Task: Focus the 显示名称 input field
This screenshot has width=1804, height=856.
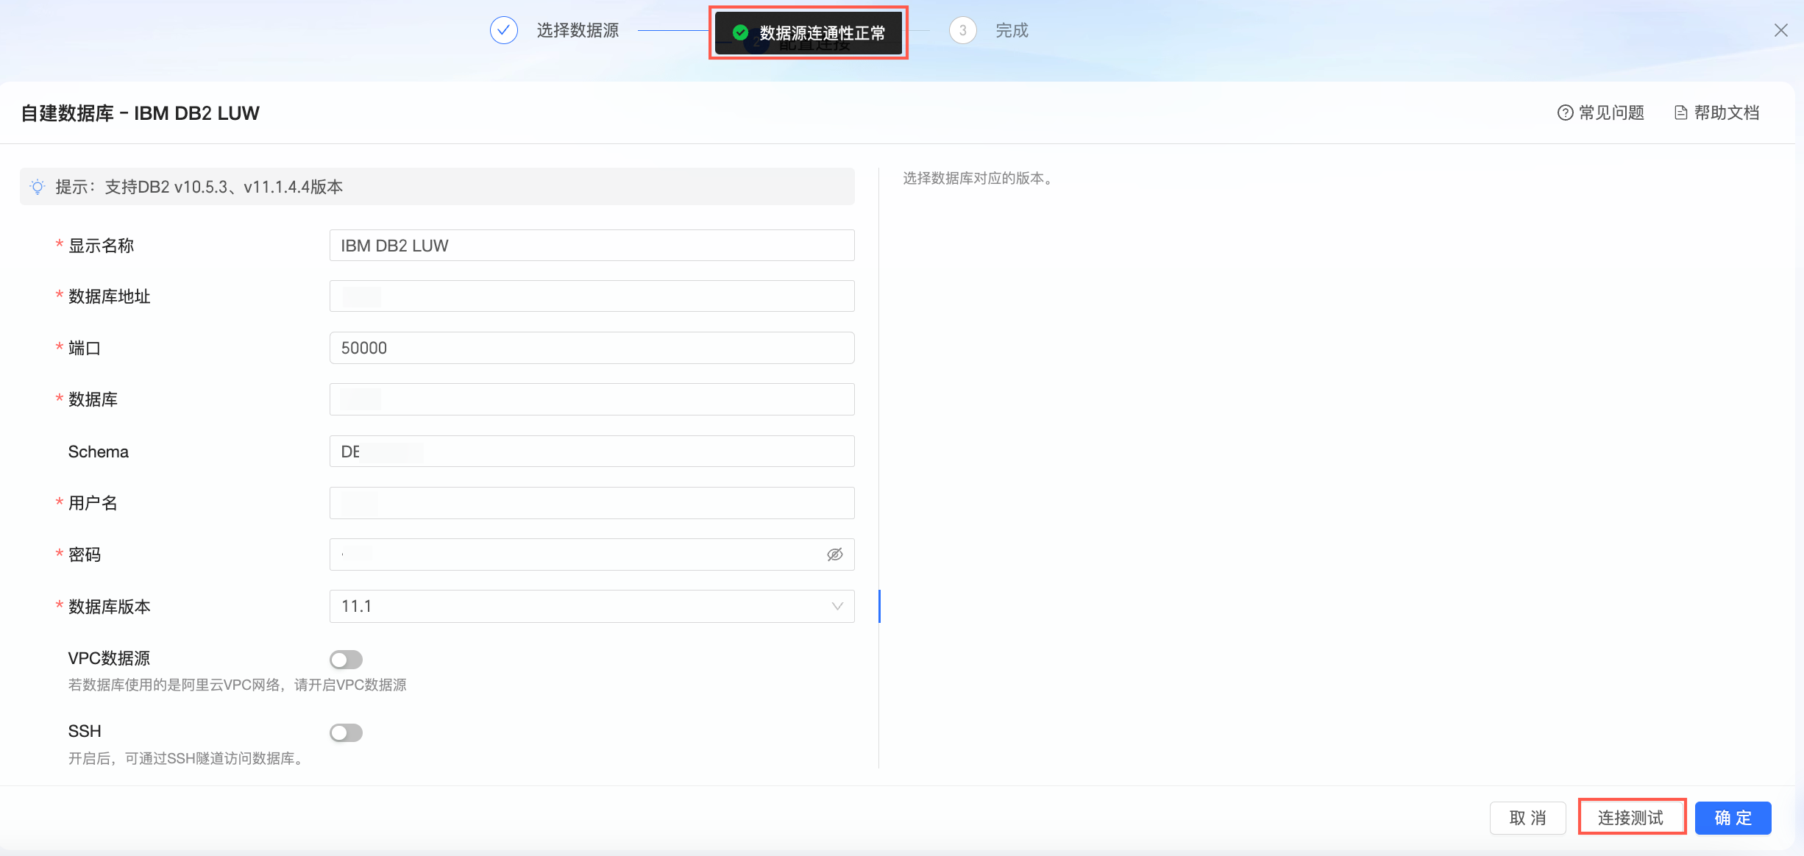Action: 592,246
